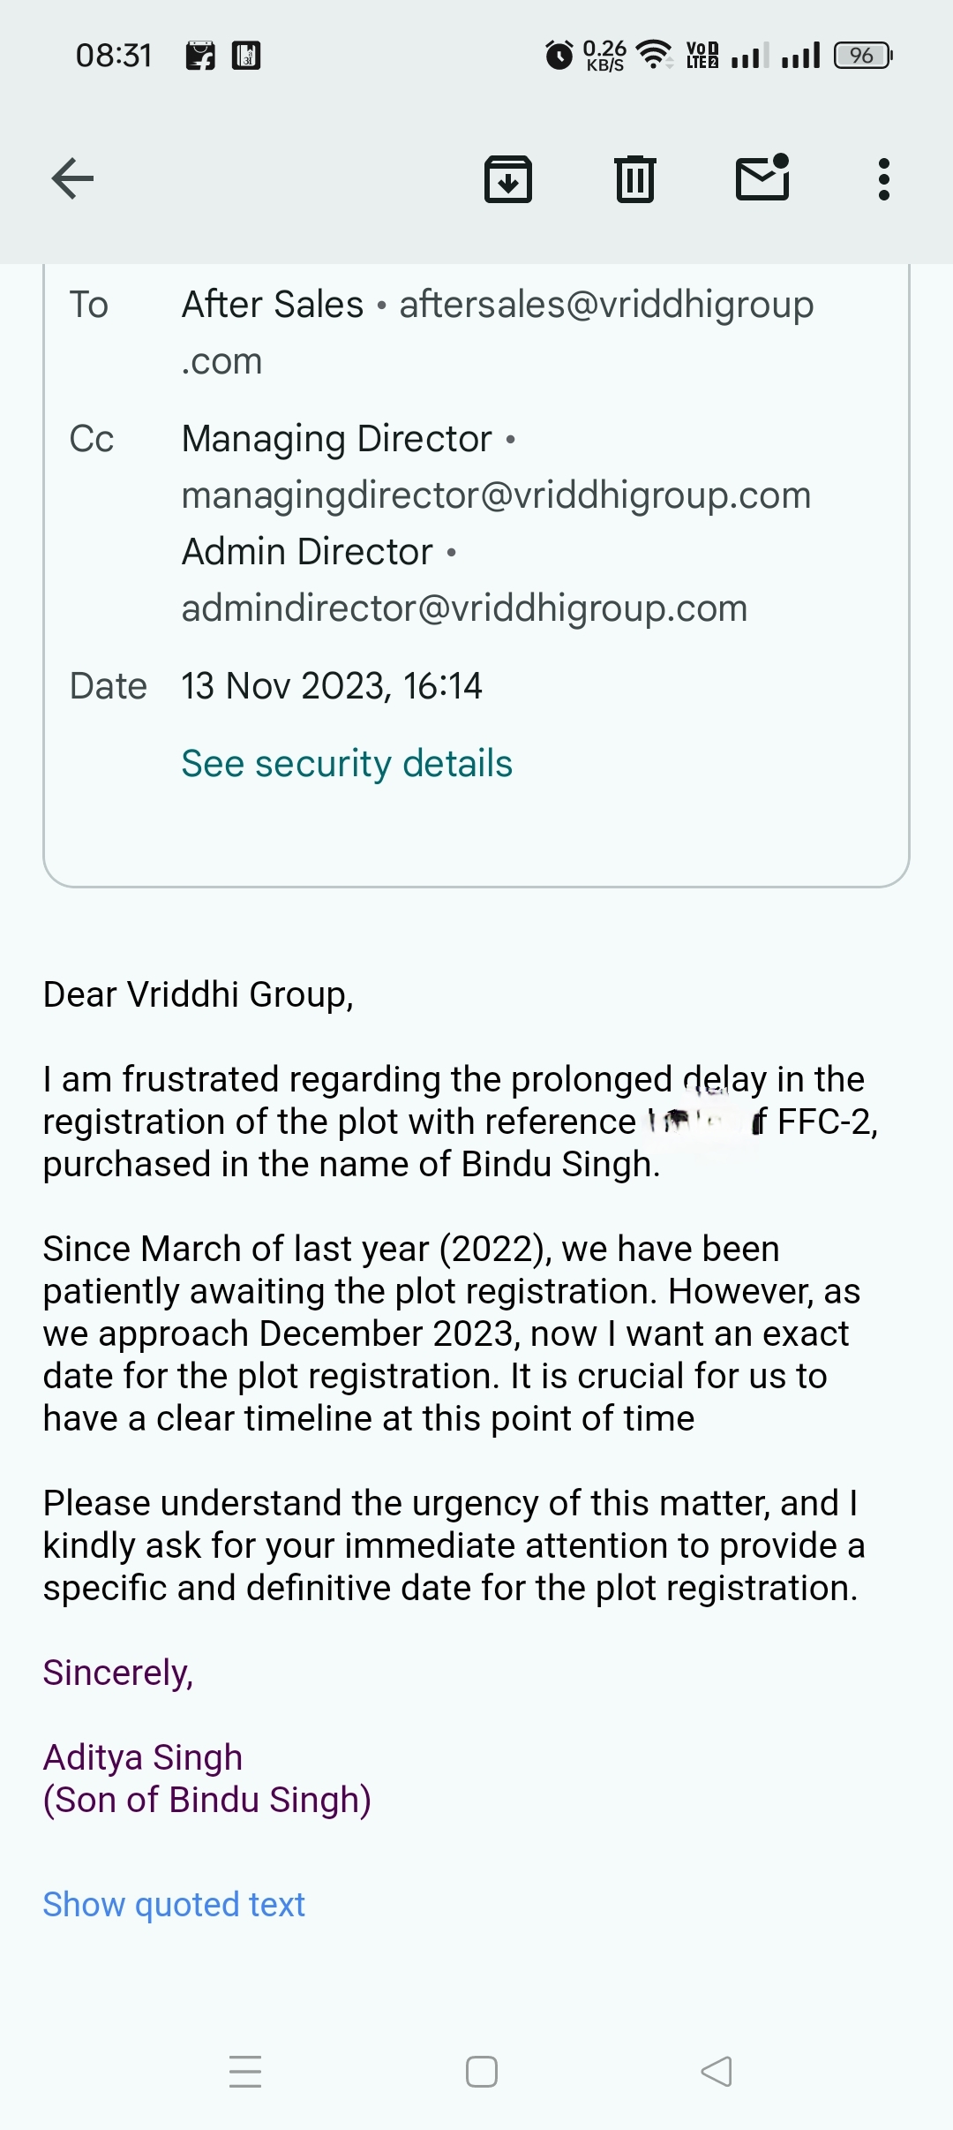Viewport: 953px width, 2130px height.
Task: Tap the battery indicator showing 96
Action: [863, 56]
